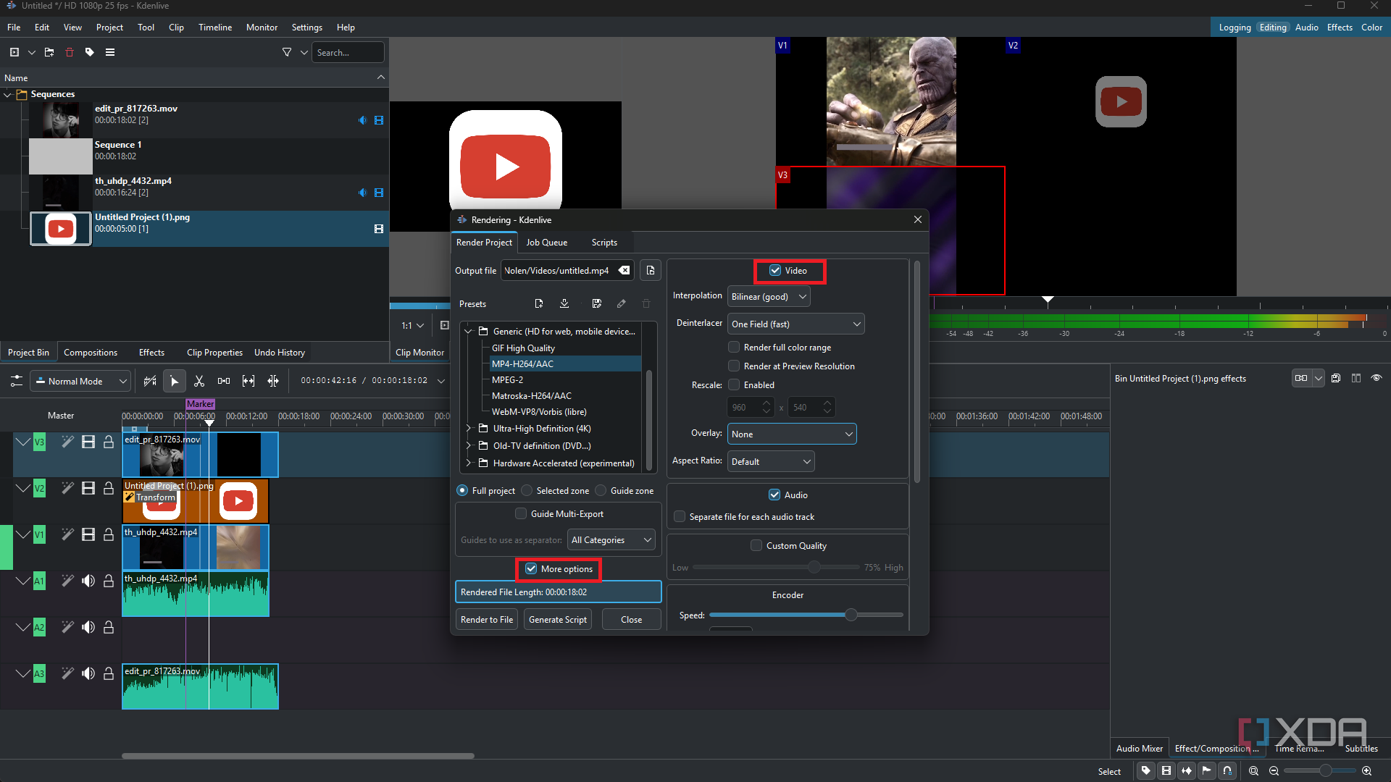Image resolution: width=1391 pixels, height=782 pixels.
Task: Select the Selected zone radio button
Action: point(527,490)
